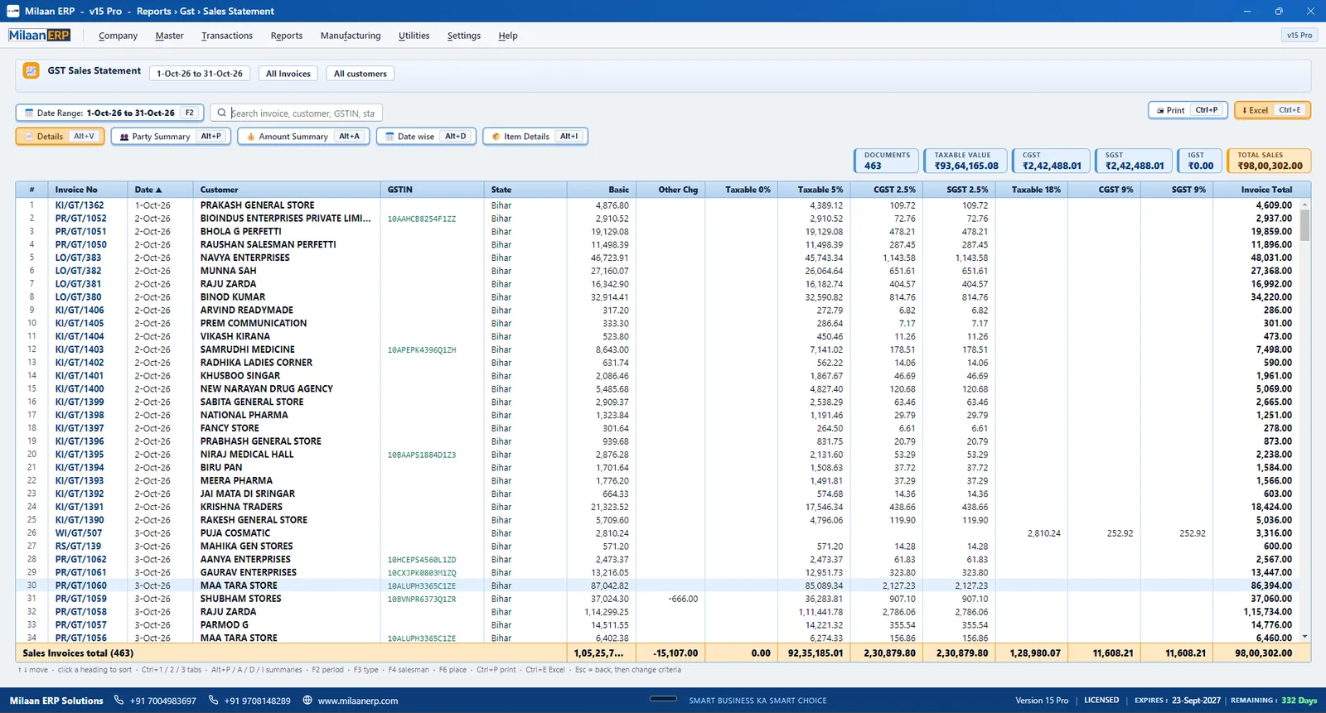
Task: Open Item Details view
Action: (x=535, y=137)
